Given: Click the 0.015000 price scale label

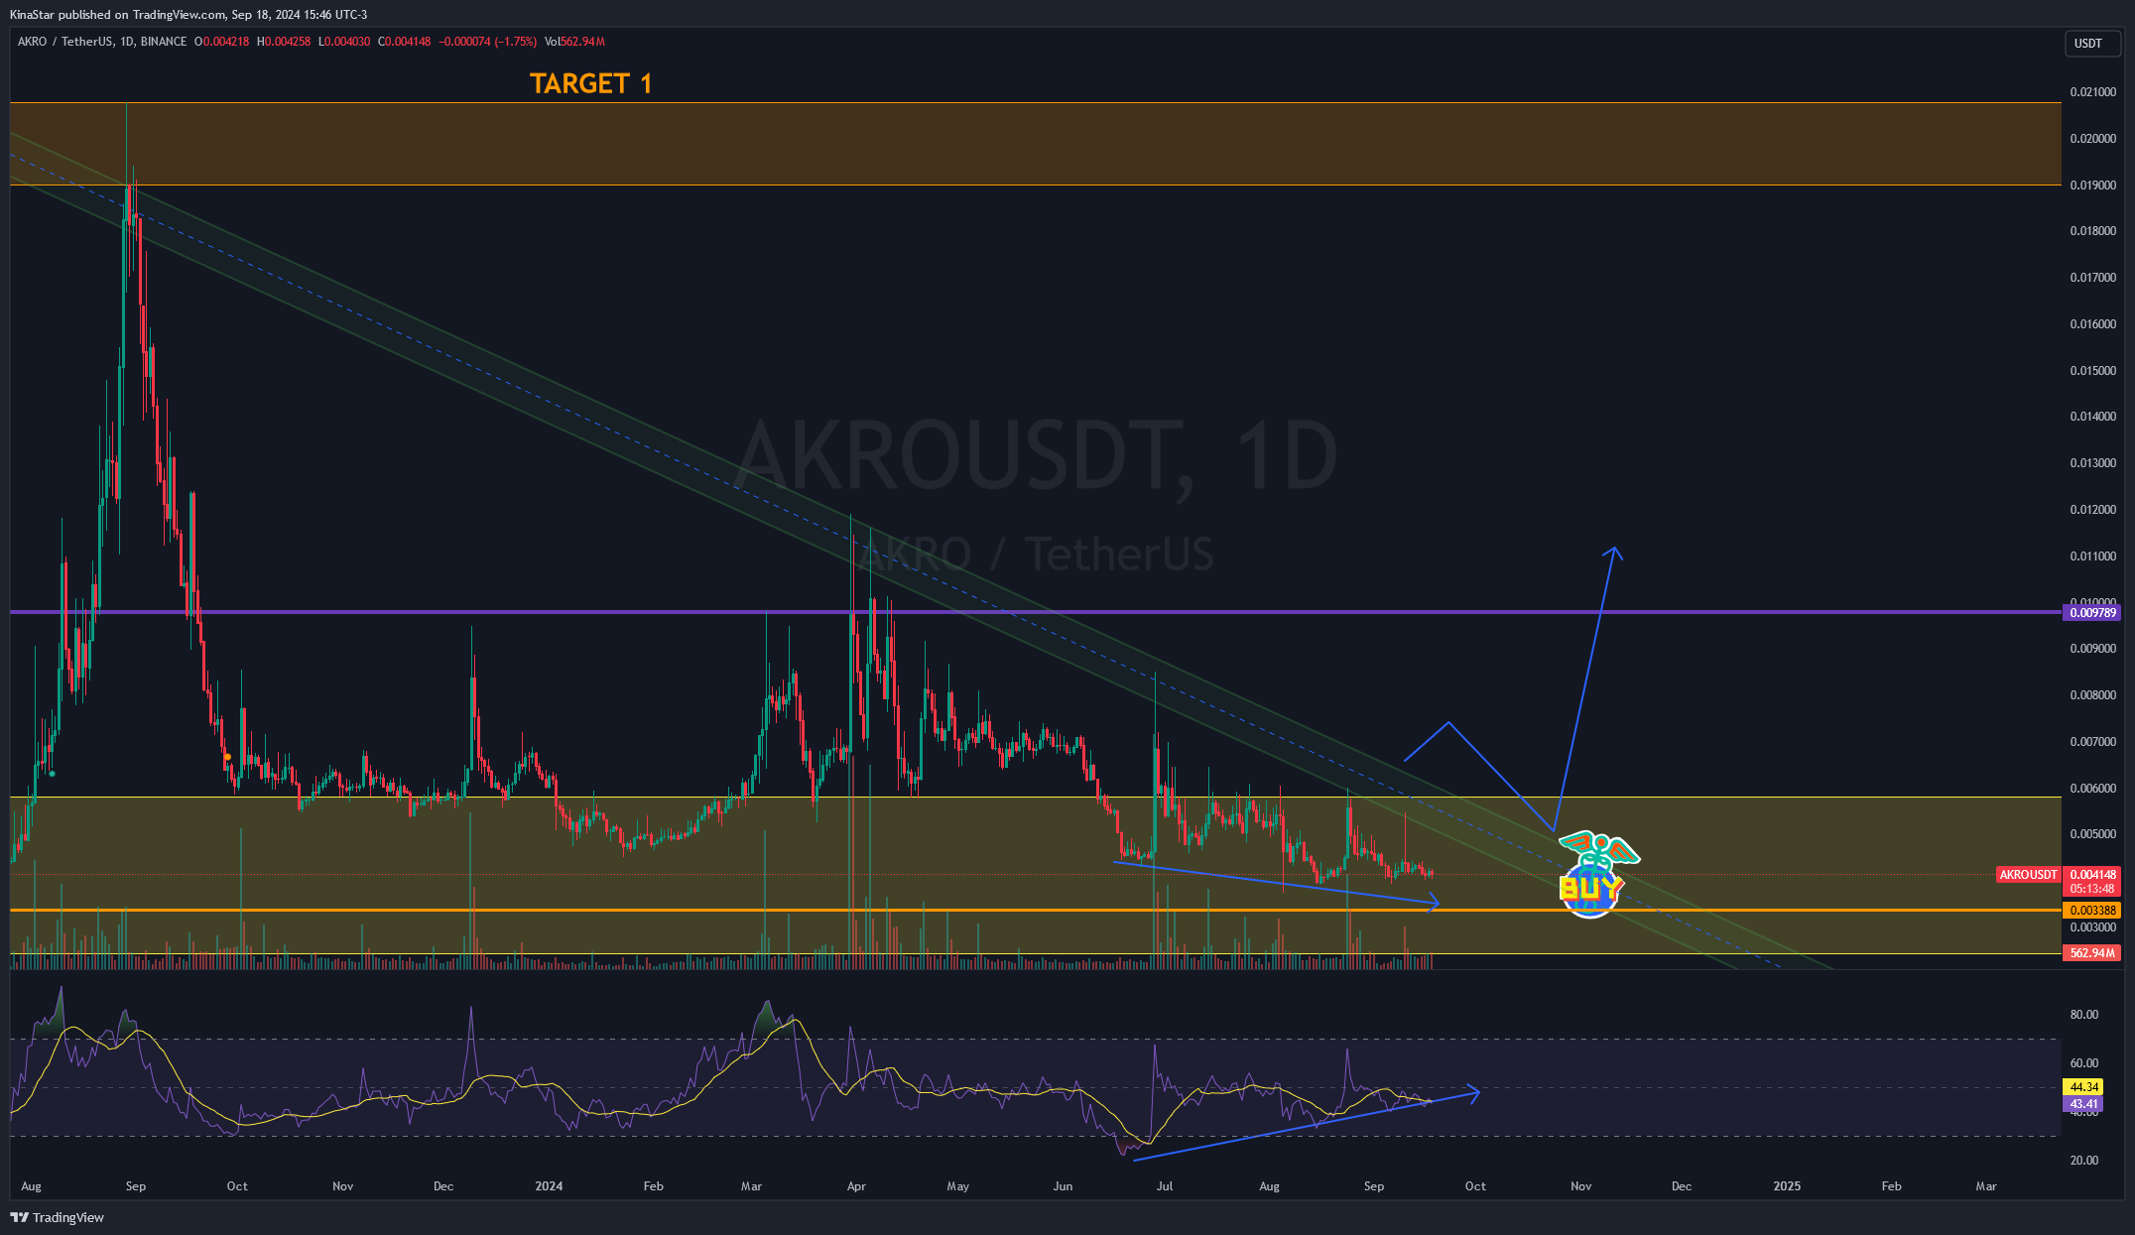Looking at the screenshot, I should (x=2092, y=371).
